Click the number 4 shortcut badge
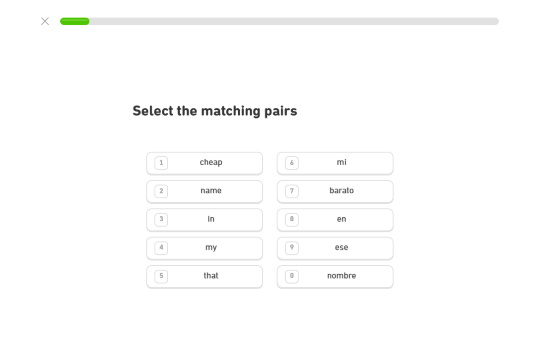The image size is (546, 355). point(161,247)
